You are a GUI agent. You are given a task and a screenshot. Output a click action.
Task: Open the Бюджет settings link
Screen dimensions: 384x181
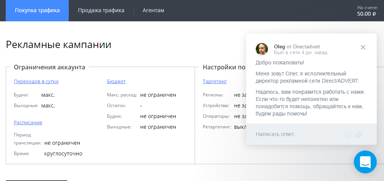coord(116,82)
